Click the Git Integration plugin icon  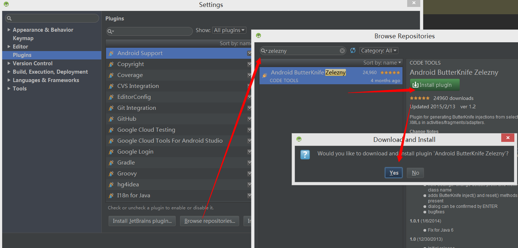pos(111,108)
